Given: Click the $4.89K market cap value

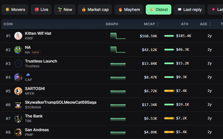Looking at the screenshot, I should (x=151, y=132).
